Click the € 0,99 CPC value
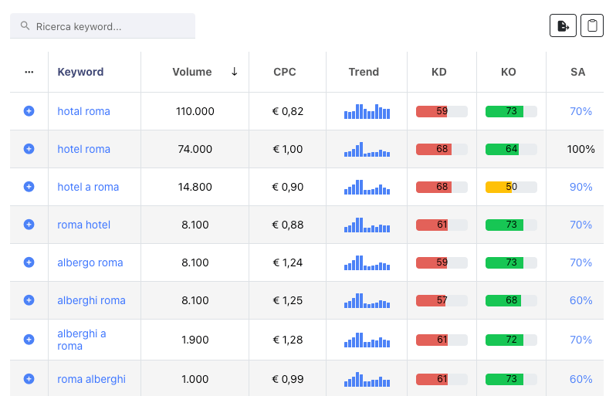The height and width of the screenshot is (396, 616). coord(288,379)
